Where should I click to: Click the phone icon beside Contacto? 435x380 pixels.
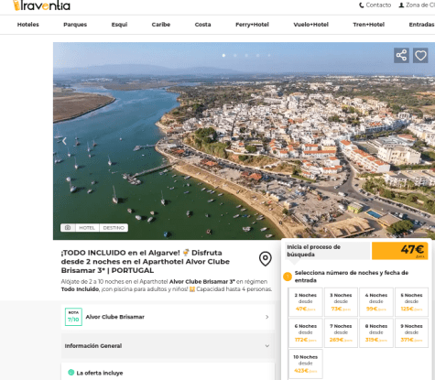(x=362, y=5)
